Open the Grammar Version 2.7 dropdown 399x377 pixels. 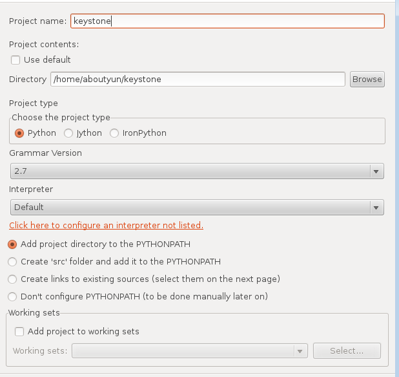pos(197,171)
